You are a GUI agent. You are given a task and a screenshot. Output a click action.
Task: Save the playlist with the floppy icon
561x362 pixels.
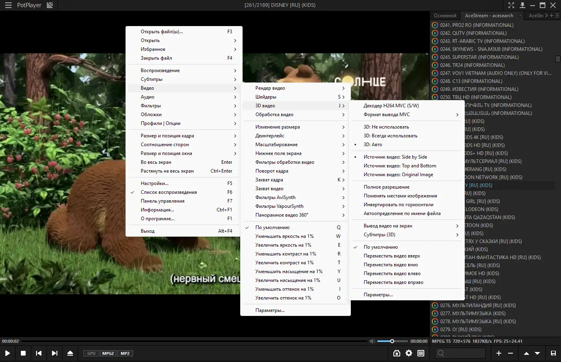click(x=553, y=353)
